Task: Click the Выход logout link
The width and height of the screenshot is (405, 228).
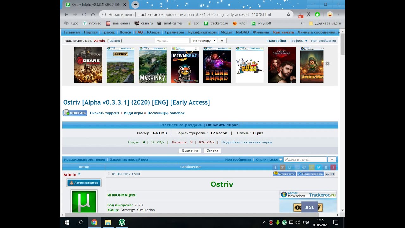Action: [115, 41]
